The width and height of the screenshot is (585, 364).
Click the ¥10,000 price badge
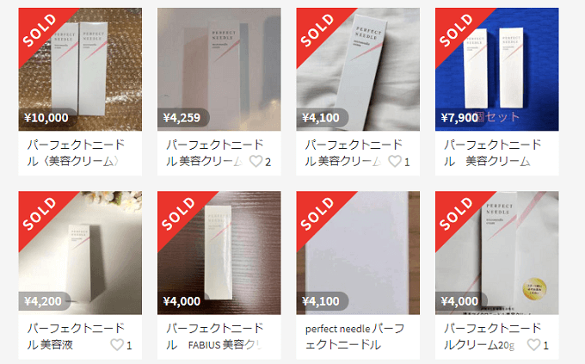tap(46, 118)
